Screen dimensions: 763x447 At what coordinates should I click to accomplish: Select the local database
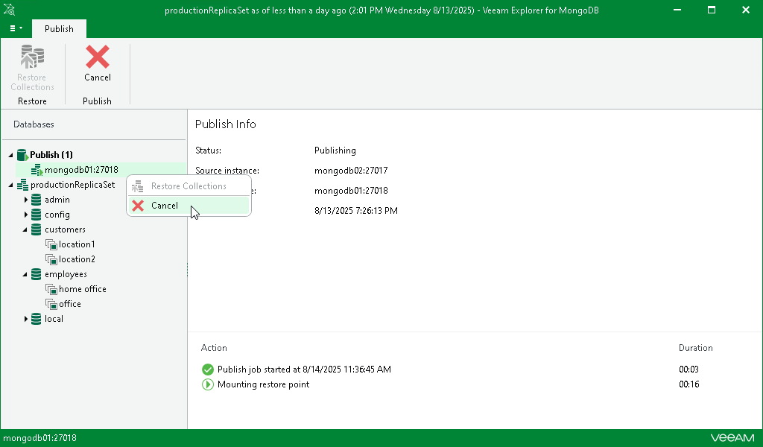(54, 319)
